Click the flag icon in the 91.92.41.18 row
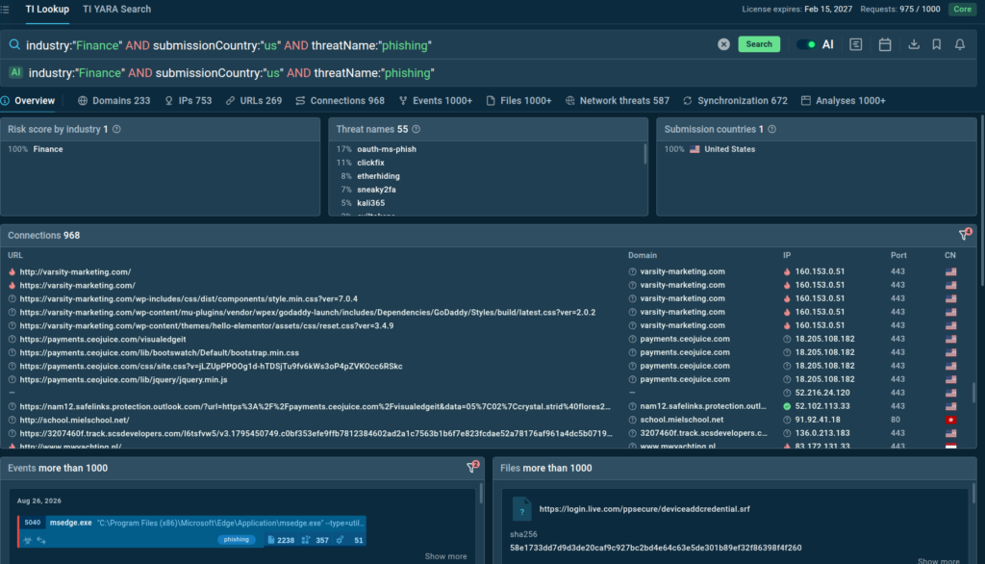The width and height of the screenshot is (985, 564). point(950,420)
